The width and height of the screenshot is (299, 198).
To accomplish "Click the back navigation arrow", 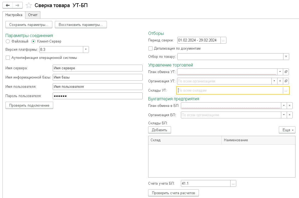I will (7, 5).
